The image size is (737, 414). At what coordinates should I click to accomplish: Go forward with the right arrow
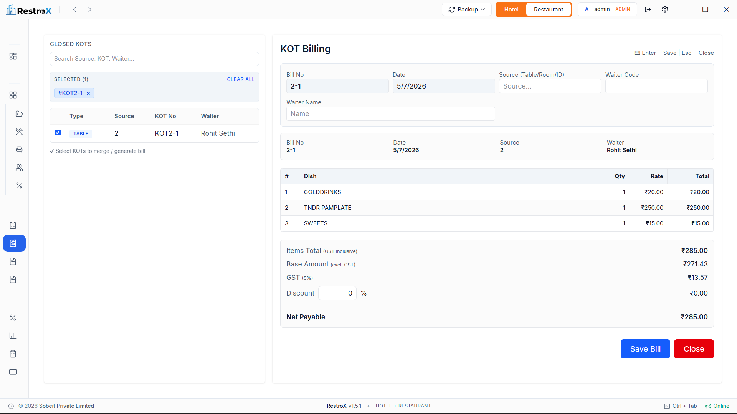point(89,10)
